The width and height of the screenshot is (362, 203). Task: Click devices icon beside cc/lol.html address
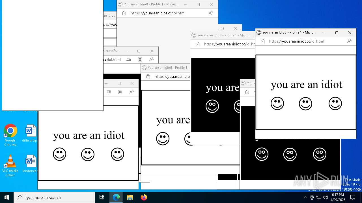coord(129,59)
